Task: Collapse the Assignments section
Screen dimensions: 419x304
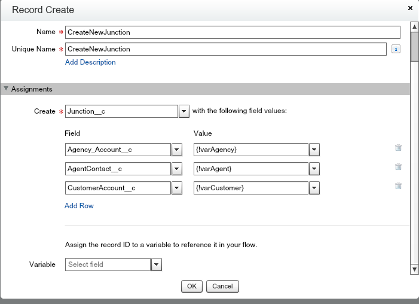Action: coord(7,89)
